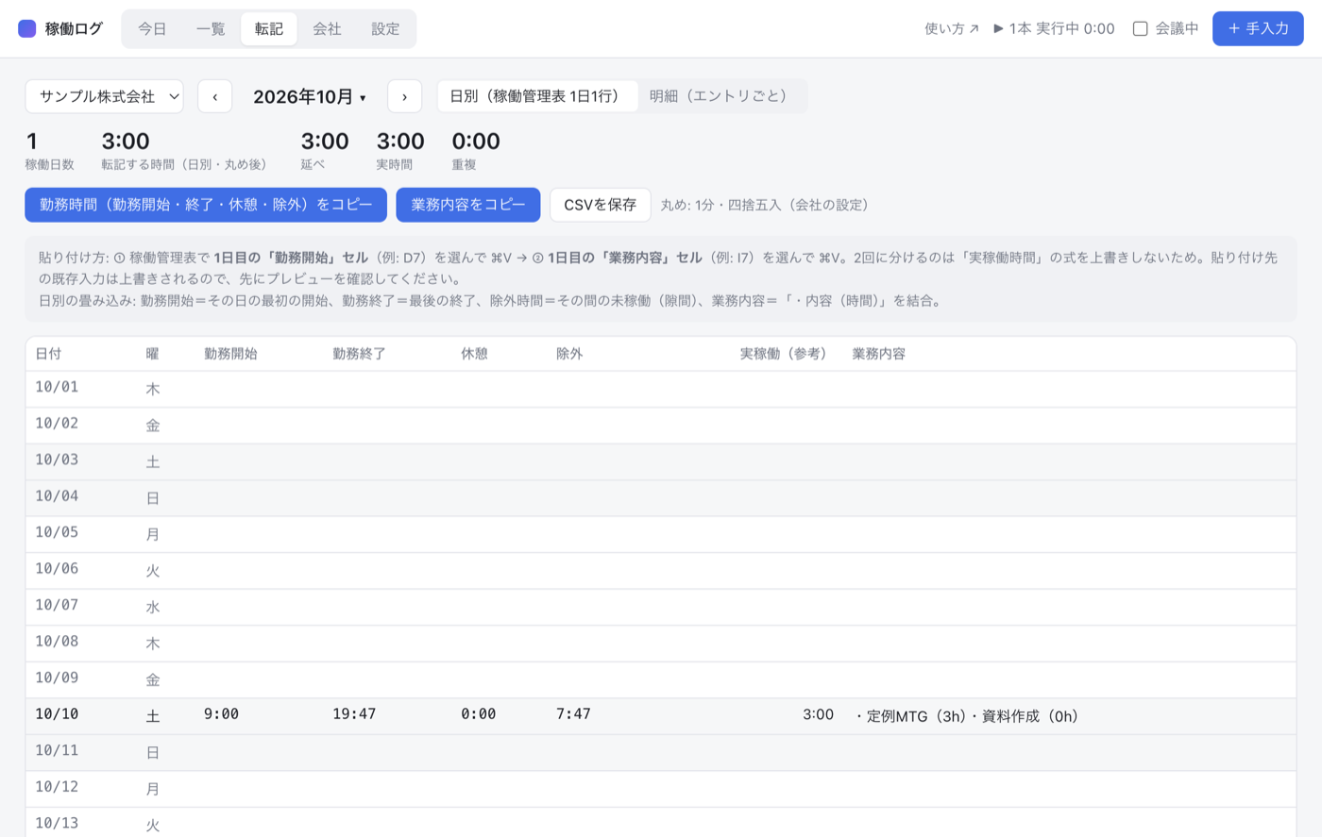
Task: Click the 19:47 end time cell
Action: tap(354, 714)
